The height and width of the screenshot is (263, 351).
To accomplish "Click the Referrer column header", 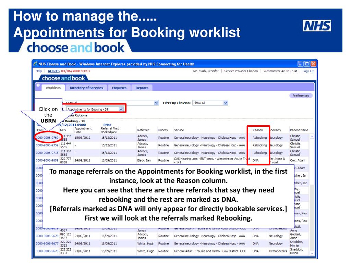I will tap(143, 130).
